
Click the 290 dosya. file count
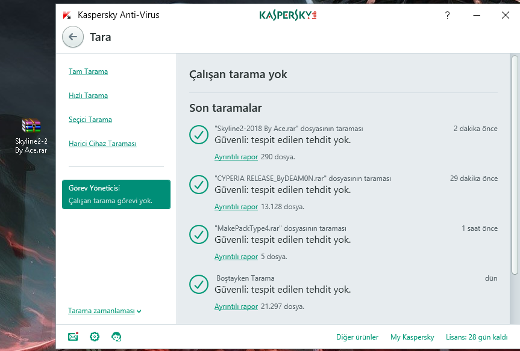[x=278, y=157]
